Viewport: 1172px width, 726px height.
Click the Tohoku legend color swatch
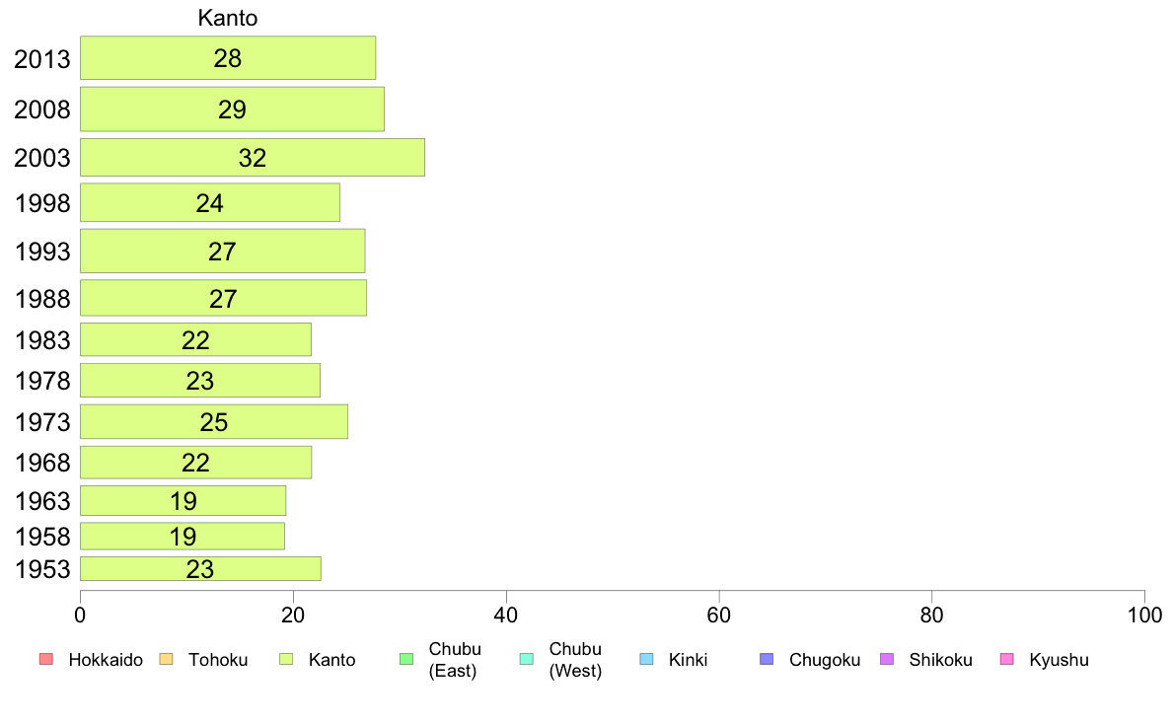166,659
